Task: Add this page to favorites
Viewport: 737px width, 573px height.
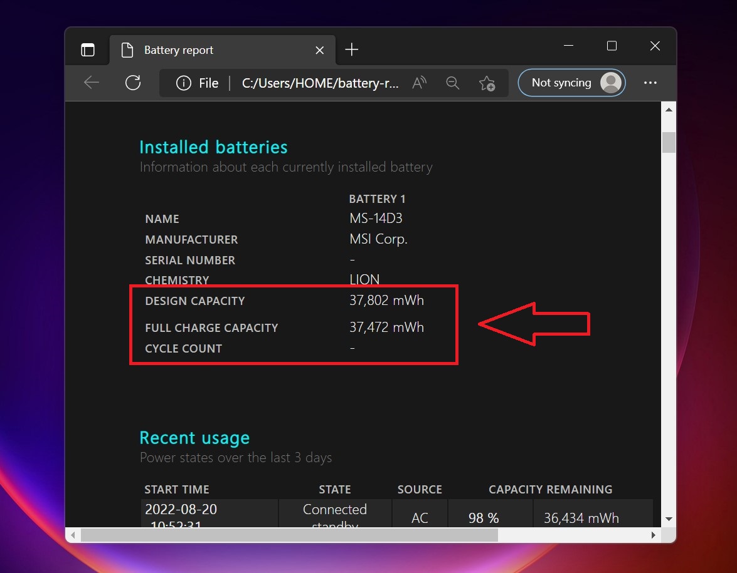Action: tap(487, 83)
